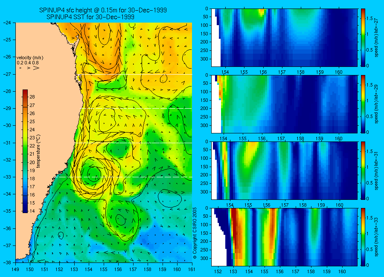Image resolution: width=384 pixels, height=277 pixels.
Task: Select the speed section panel for lat=-29
Action: [x=284, y=104]
